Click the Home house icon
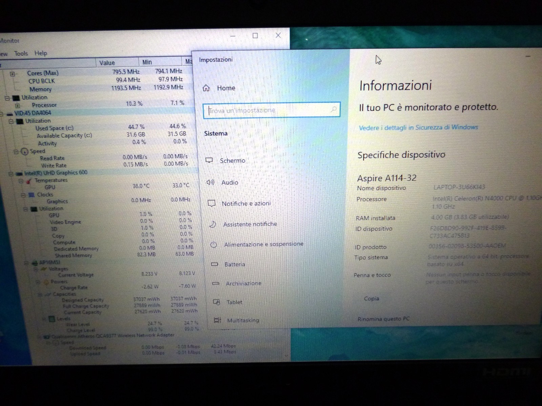The image size is (542, 406). [x=206, y=88]
